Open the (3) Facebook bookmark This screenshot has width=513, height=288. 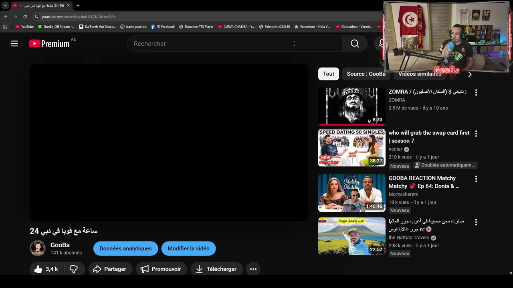(x=163, y=27)
